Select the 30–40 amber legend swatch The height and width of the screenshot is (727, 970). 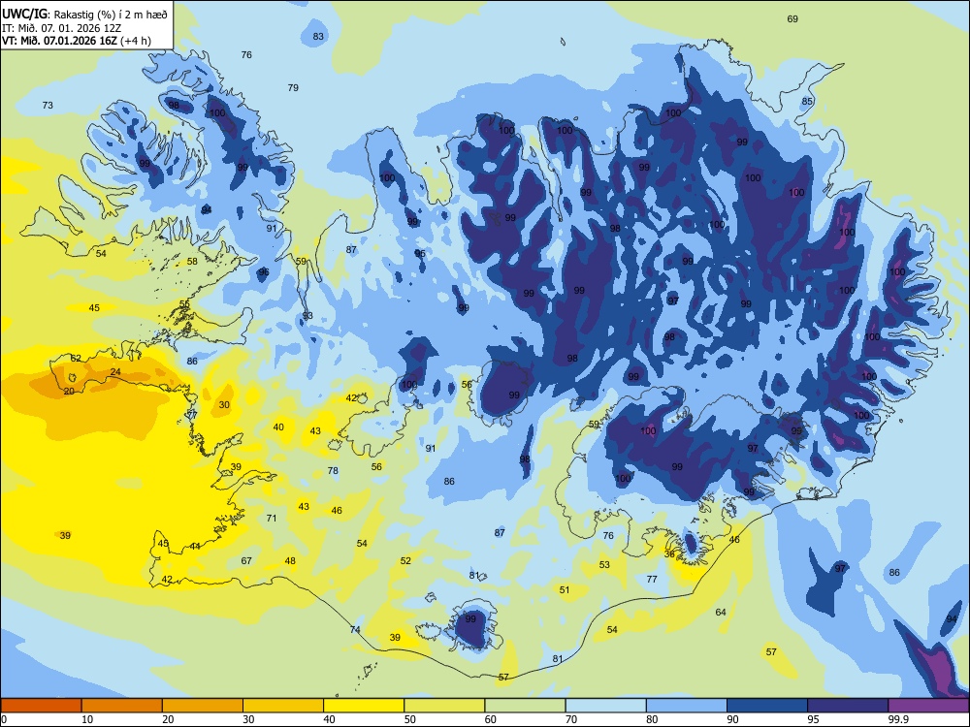pyautogui.click(x=283, y=706)
